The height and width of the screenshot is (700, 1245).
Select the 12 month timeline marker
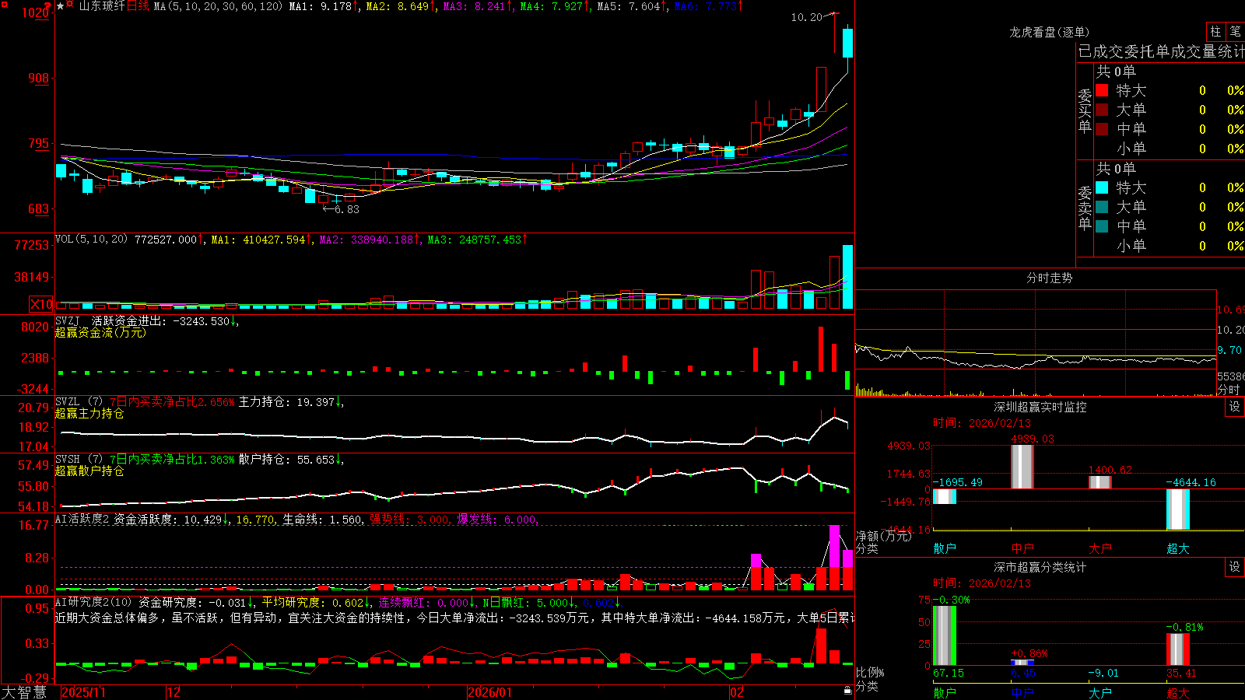pyautogui.click(x=174, y=692)
